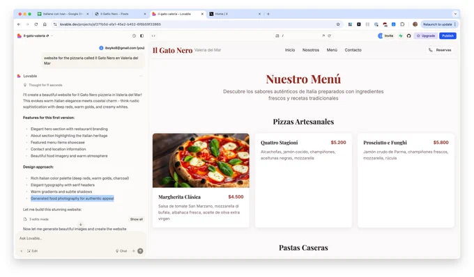The width and height of the screenshot is (474, 277).
Task: Click the Invite button
Action: coord(385,35)
